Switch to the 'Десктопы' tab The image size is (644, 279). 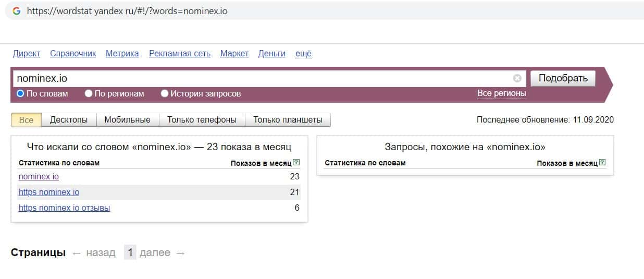point(69,120)
